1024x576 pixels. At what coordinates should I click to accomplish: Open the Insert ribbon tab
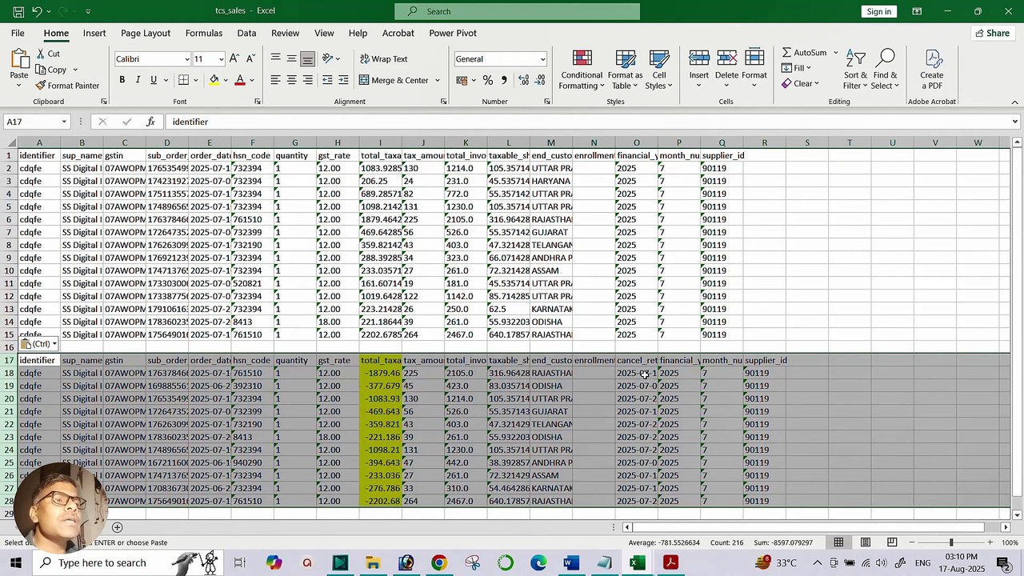94,33
